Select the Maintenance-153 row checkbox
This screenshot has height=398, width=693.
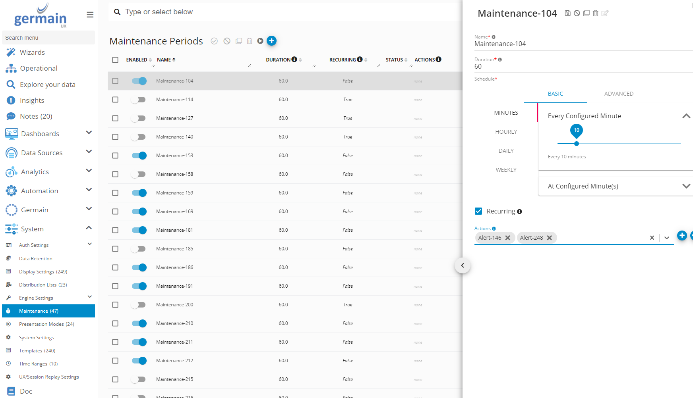click(x=115, y=156)
